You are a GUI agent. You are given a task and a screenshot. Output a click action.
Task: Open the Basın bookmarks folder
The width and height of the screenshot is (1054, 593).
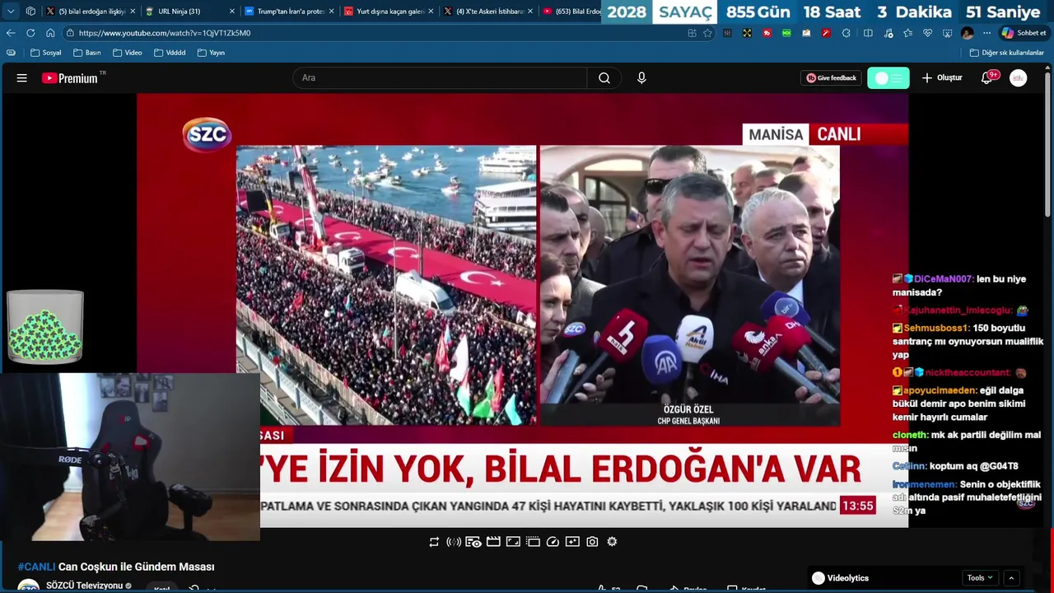point(87,53)
